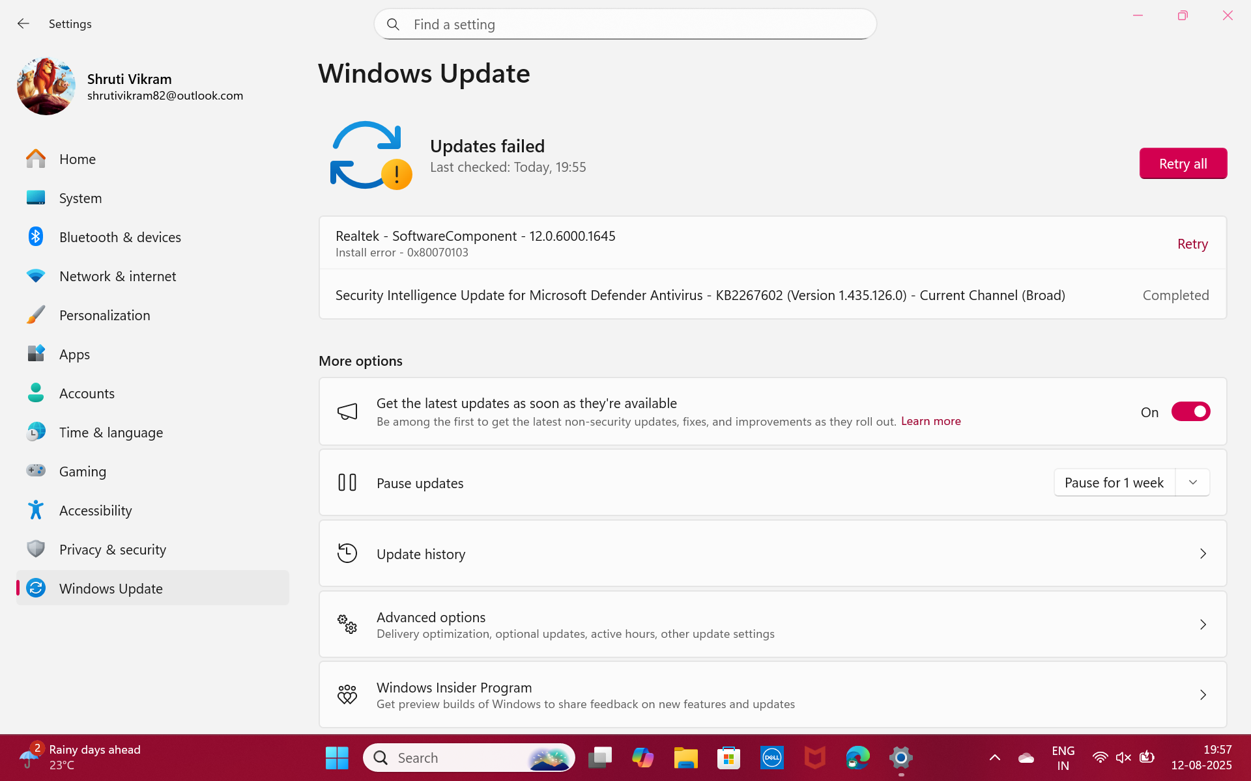The width and height of the screenshot is (1251, 781).
Task: Click the Updates failed sync status icon
Action: click(371, 156)
